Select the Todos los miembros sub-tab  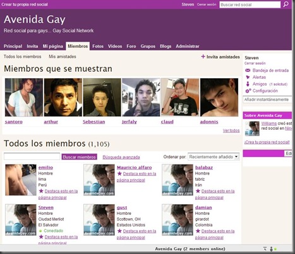pos(22,57)
